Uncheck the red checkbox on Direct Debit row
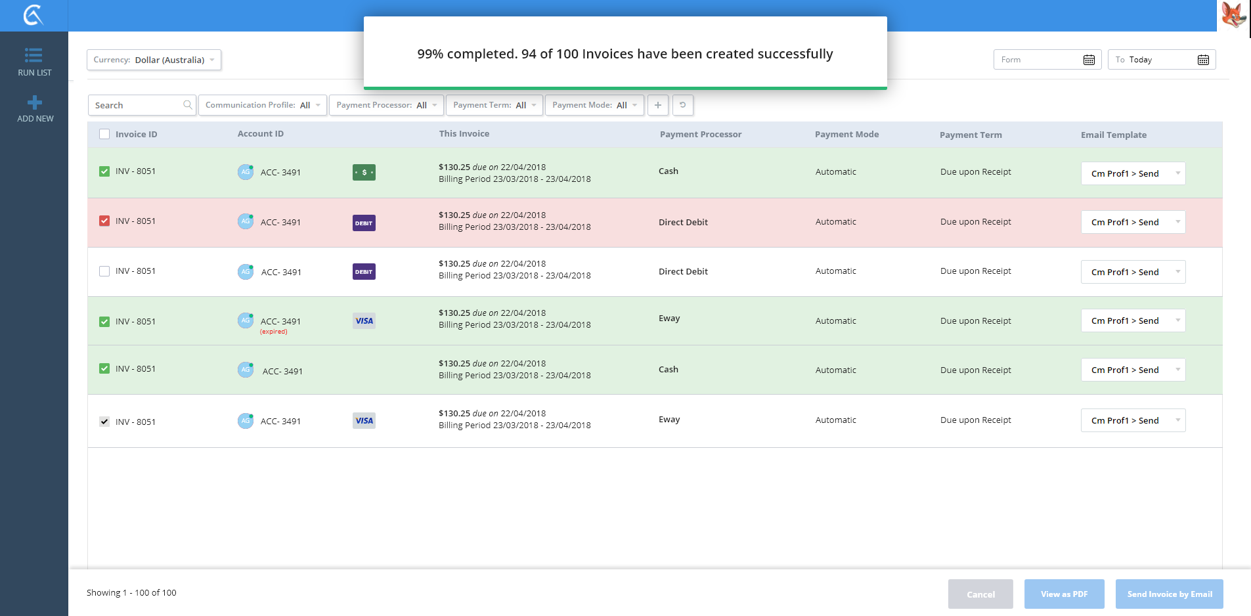 click(x=104, y=221)
